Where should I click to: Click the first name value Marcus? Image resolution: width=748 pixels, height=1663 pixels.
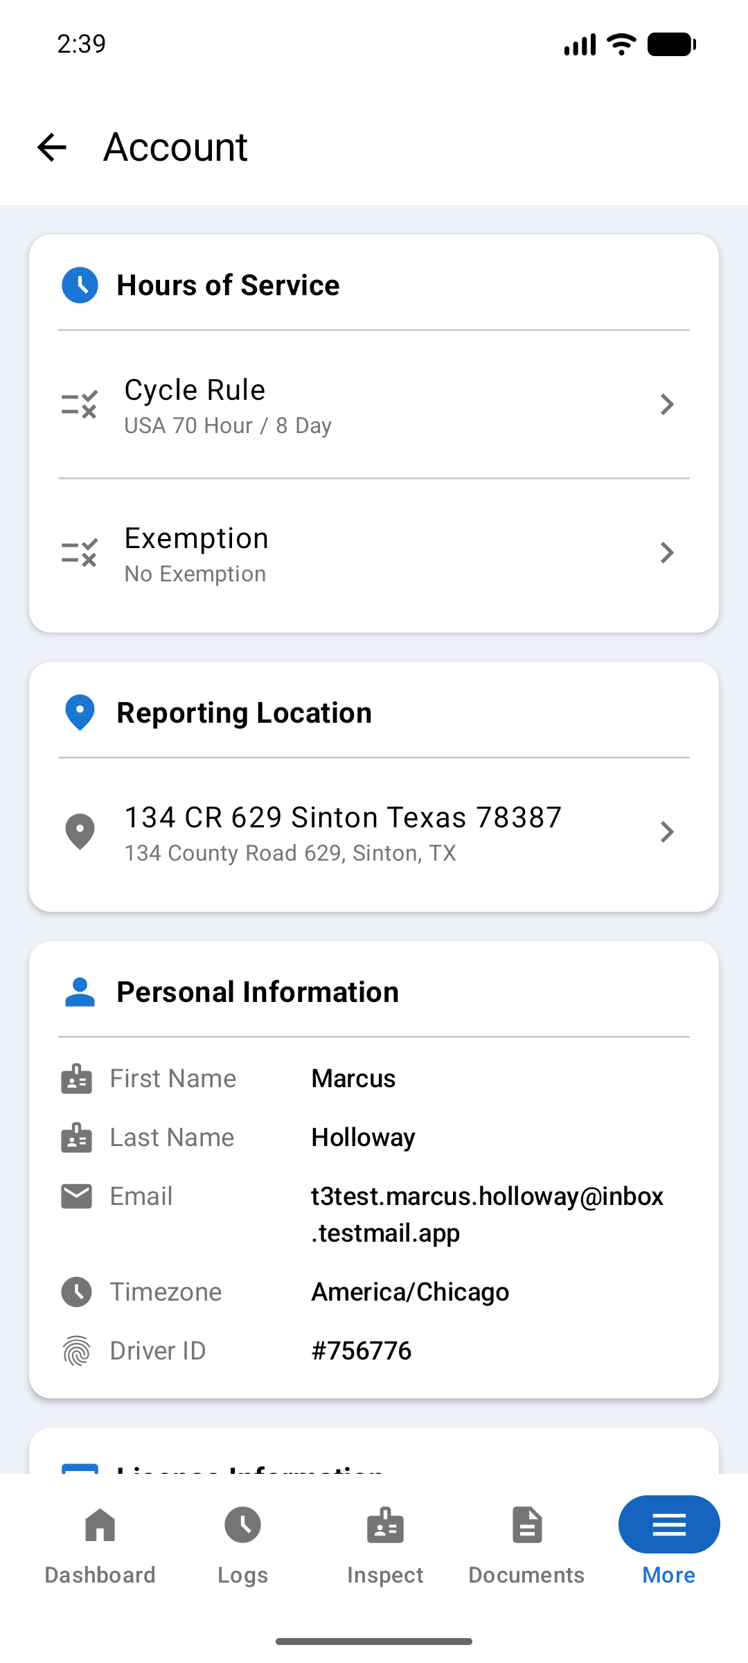353,1079
